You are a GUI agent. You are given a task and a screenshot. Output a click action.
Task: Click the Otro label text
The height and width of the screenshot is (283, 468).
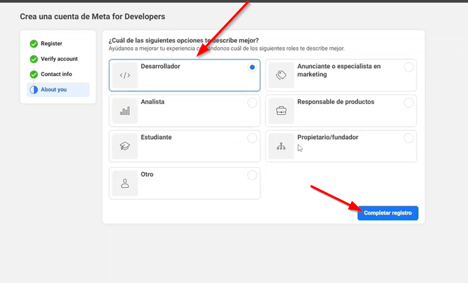point(147,174)
